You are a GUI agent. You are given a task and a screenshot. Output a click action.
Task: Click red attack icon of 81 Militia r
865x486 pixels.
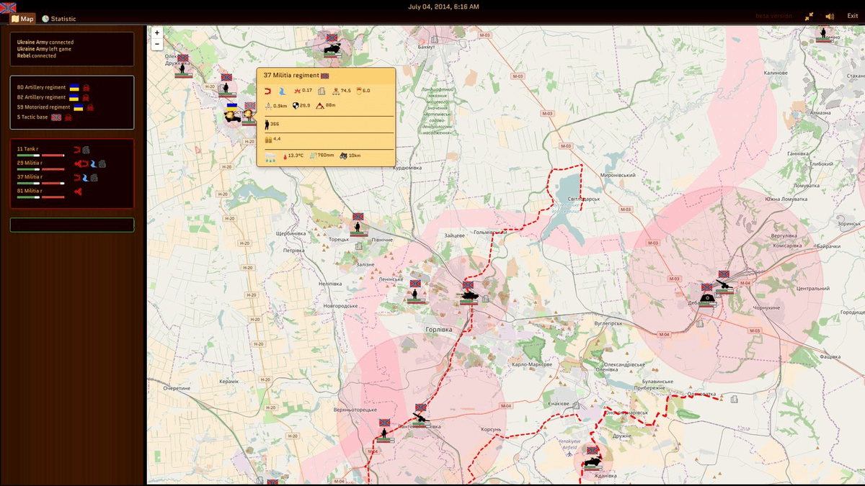pos(78,192)
